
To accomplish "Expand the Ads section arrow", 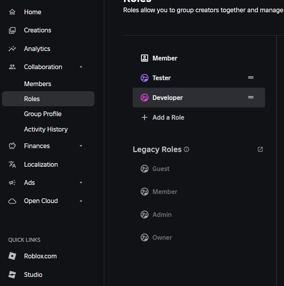I will pyautogui.click(x=81, y=183).
